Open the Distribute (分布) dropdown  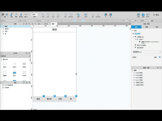pos(86,15)
